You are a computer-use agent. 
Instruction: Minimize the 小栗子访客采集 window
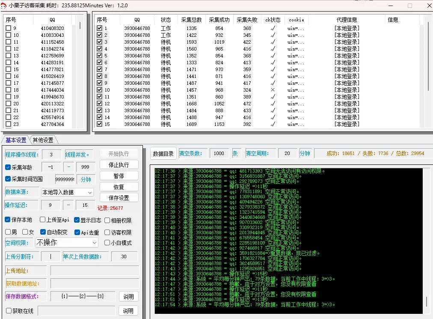click(x=391, y=6)
